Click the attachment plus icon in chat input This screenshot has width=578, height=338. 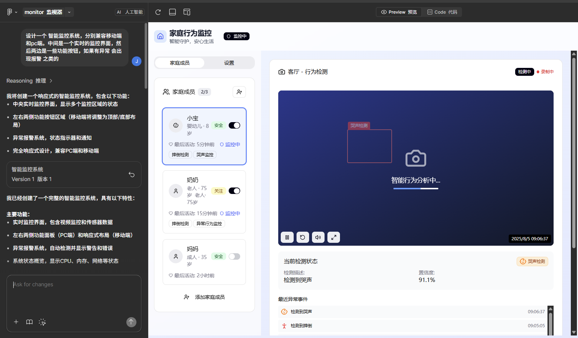click(x=16, y=322)
